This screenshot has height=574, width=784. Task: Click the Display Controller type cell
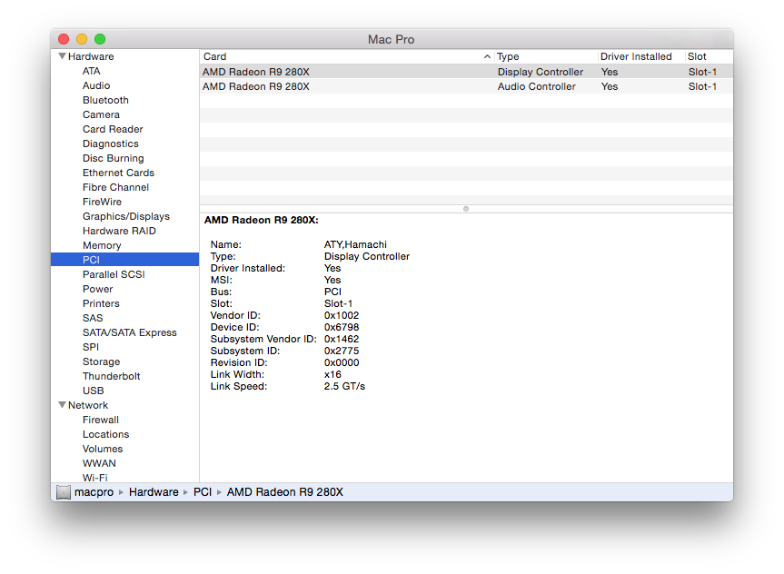(x=540, y=72)
